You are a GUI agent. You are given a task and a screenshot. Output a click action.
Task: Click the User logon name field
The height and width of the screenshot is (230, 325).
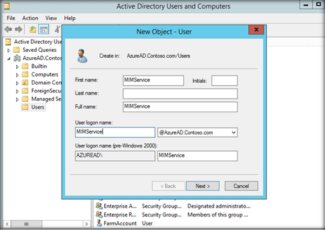pyautogui.click(x=115, y=132)
